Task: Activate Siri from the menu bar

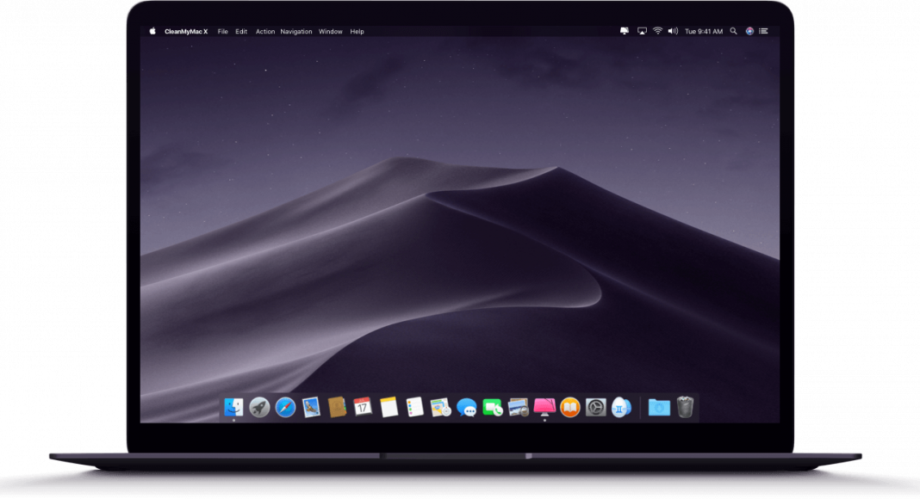Action: click(749, 31)
